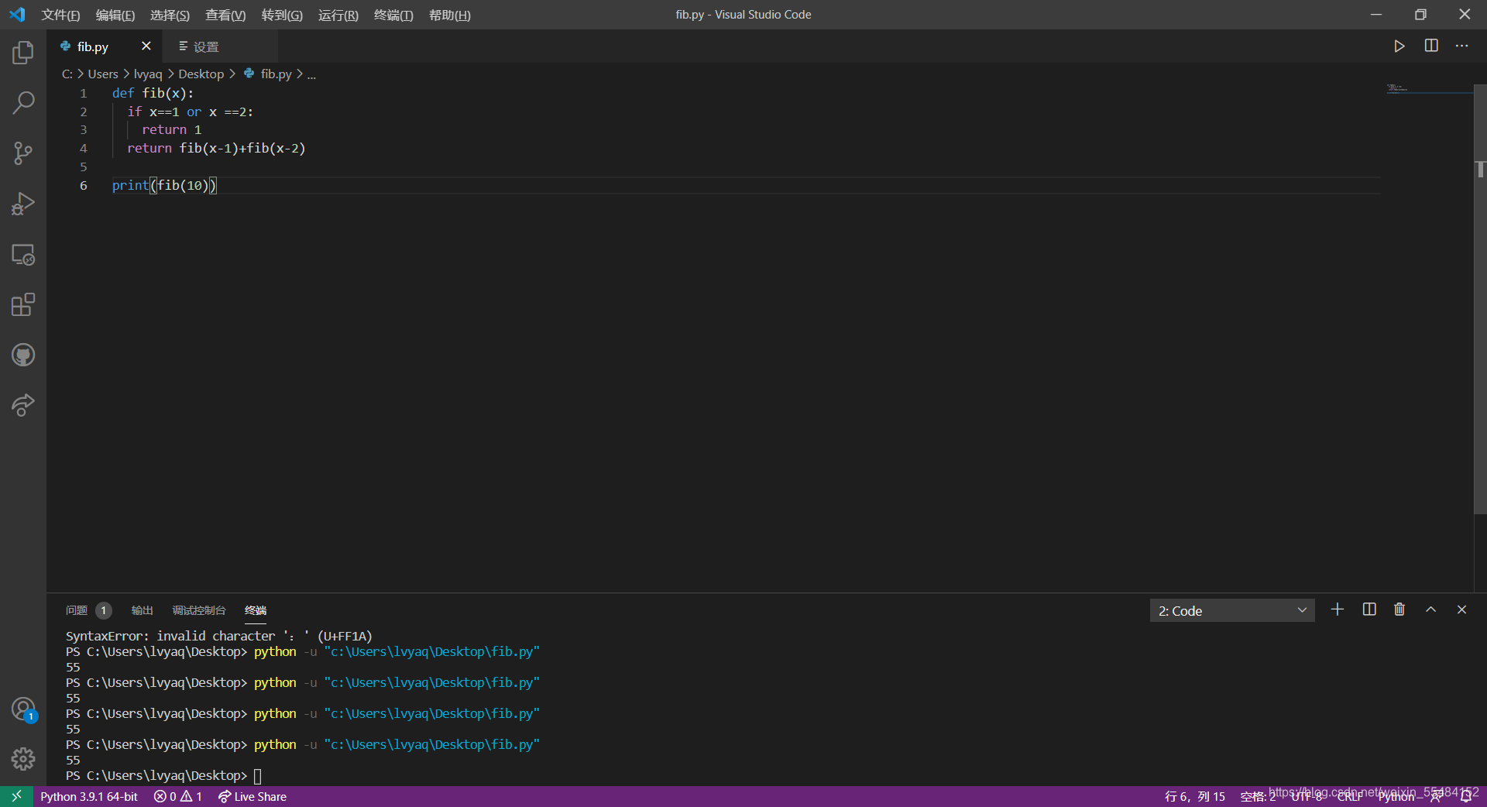The image size is (1487, 807).
Task: Maximize the panel with the chevron
Action: [x=1430, y=610]
